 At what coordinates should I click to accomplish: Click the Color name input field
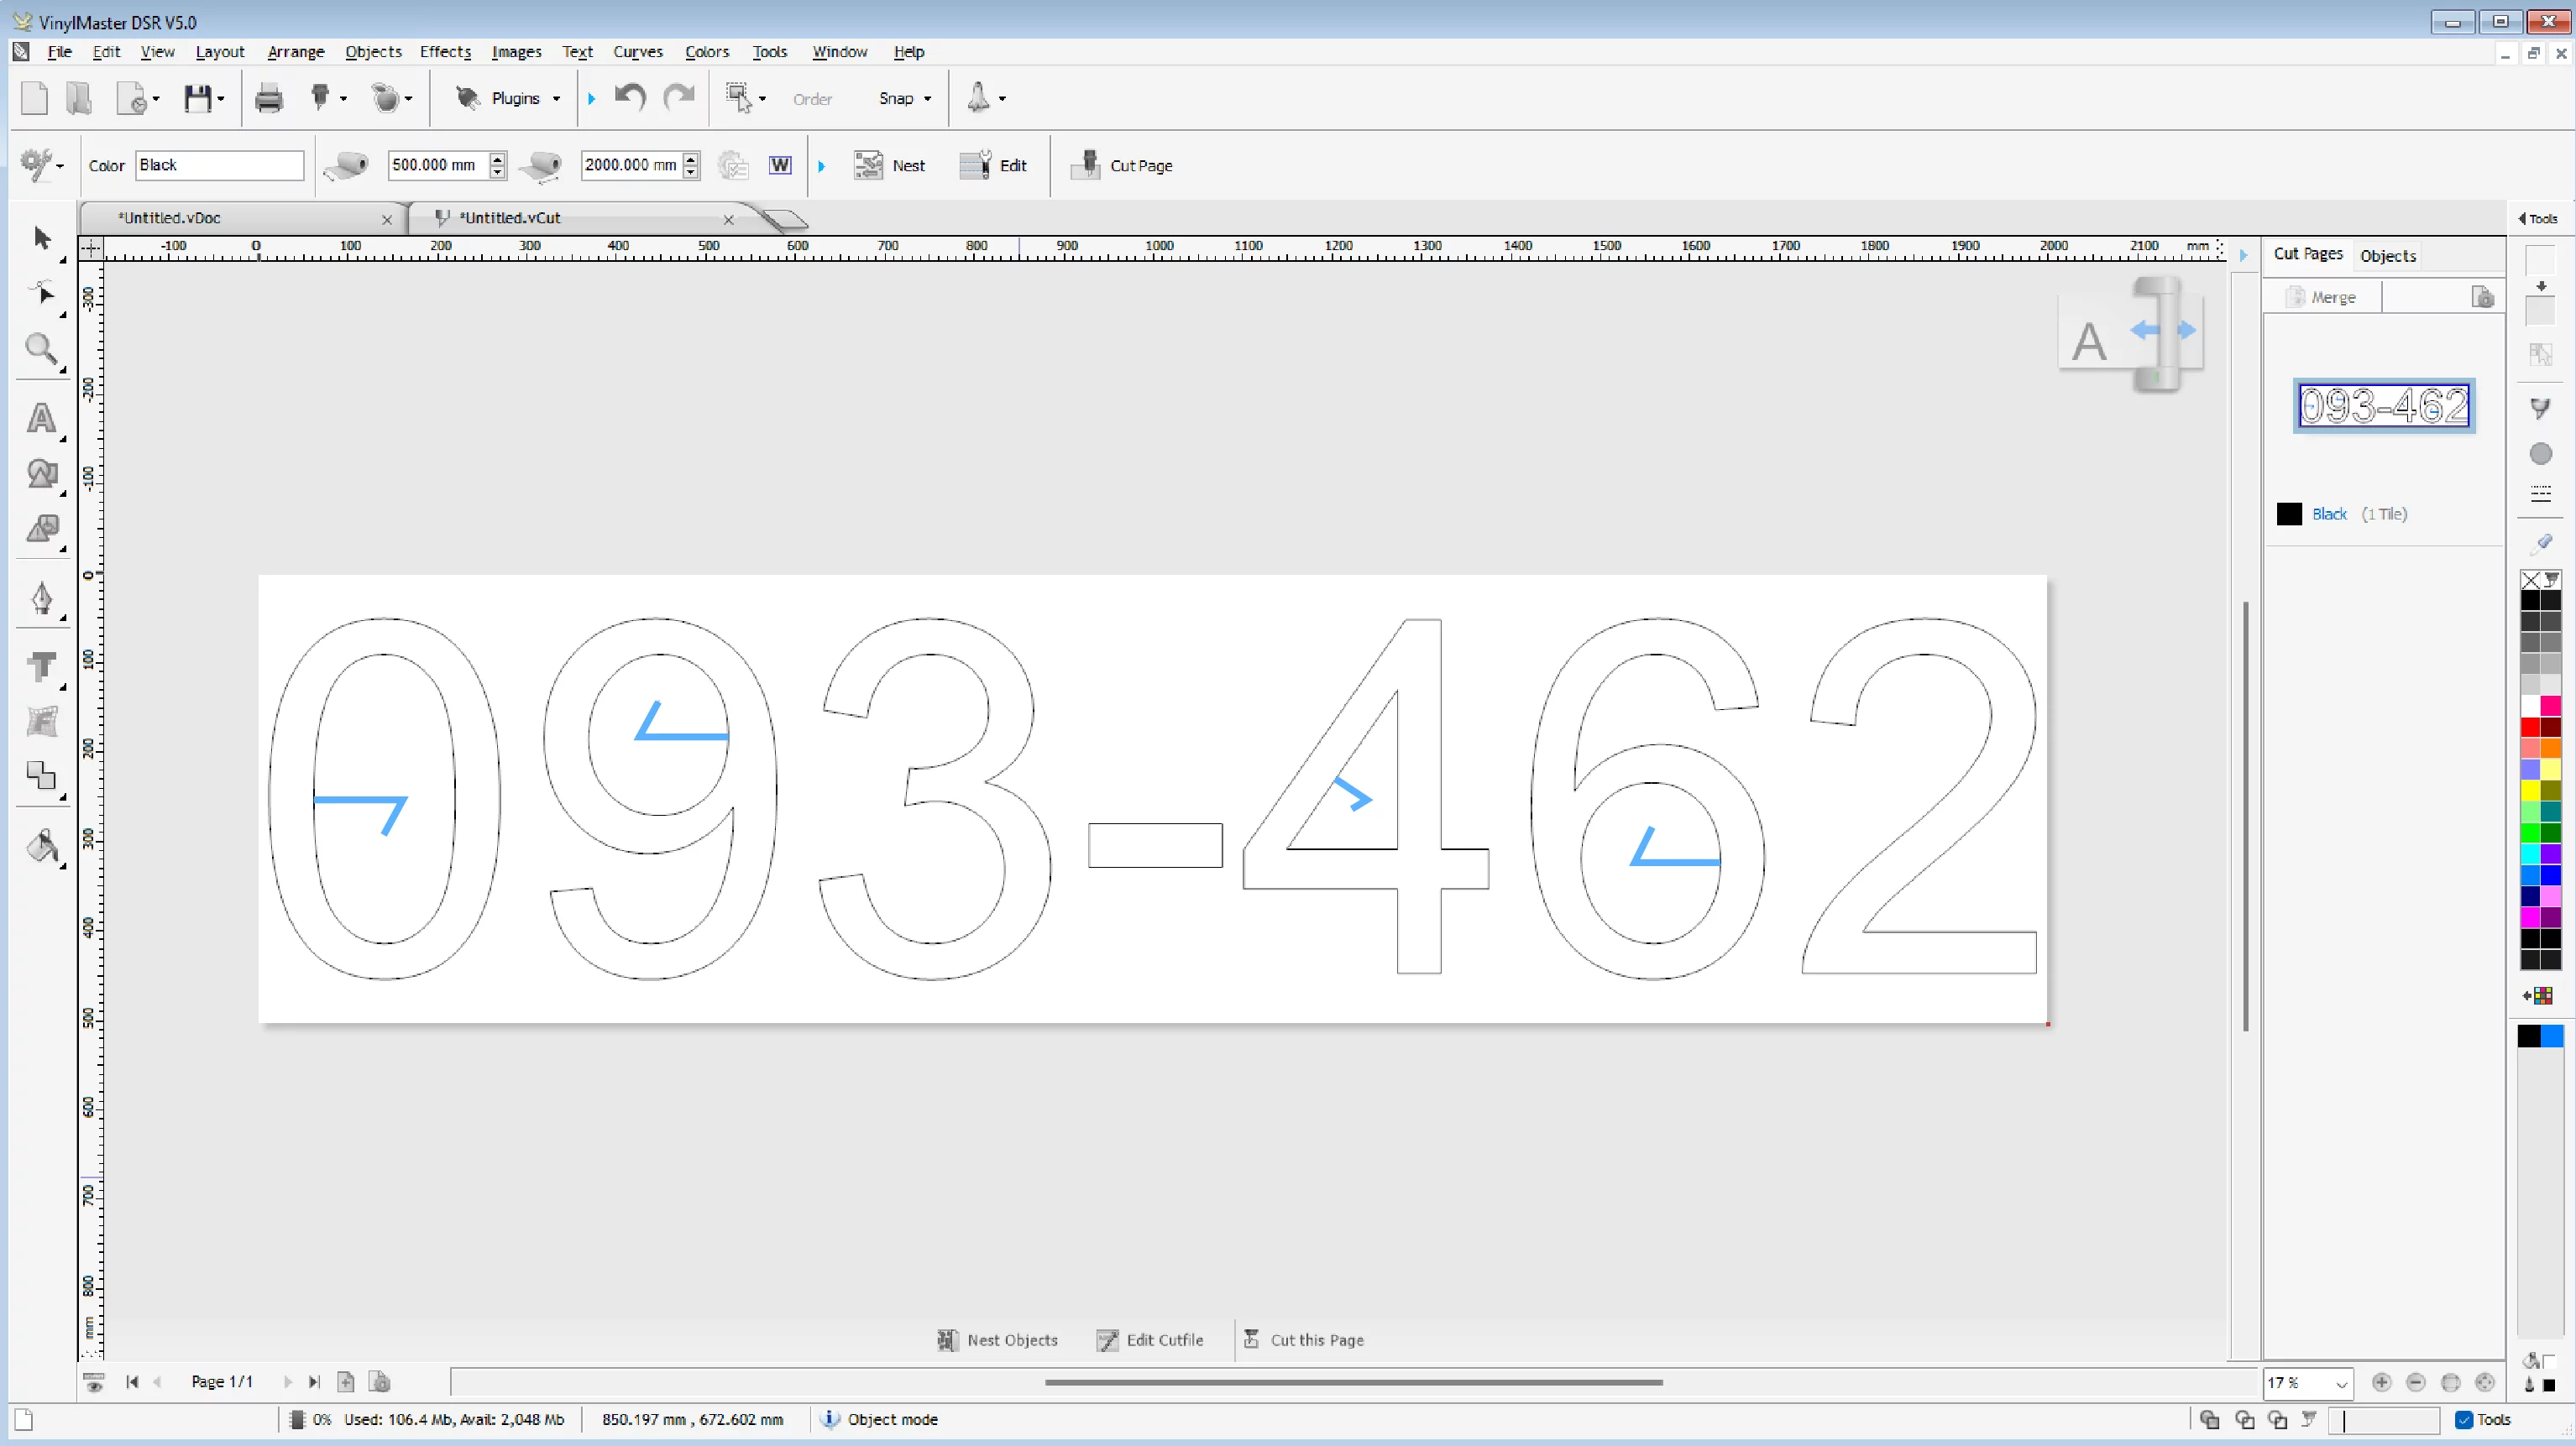(x=219, y=164)
